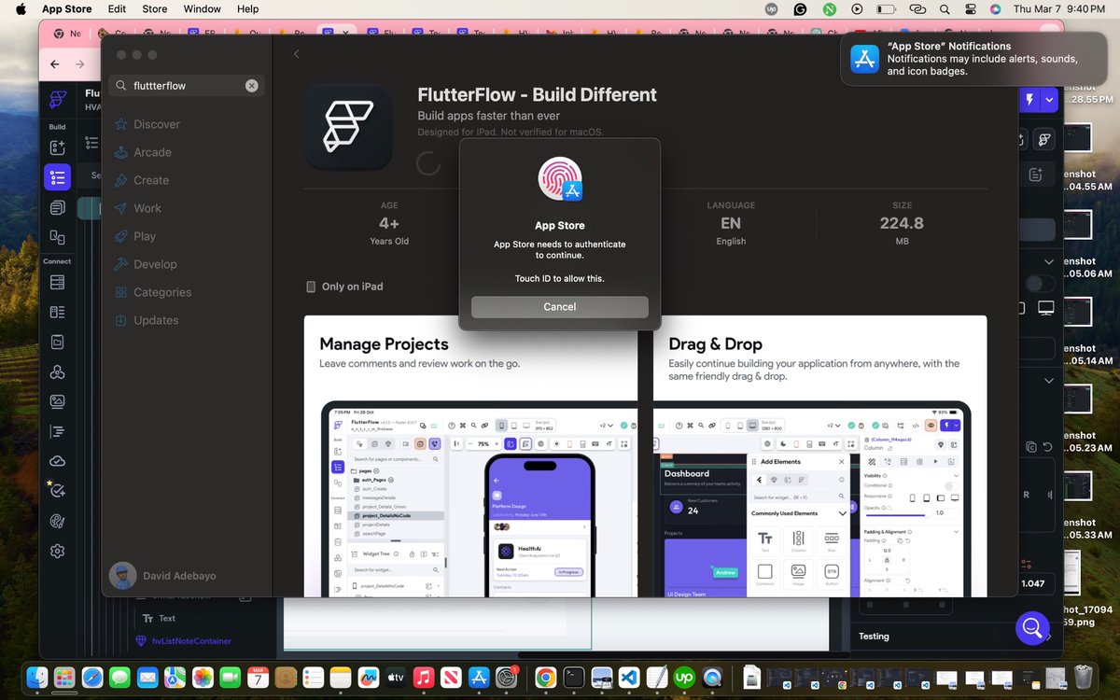The image size is (1120, 700).
Task: Open Firestore database icon in FlutterFlow sidebar
Action: [x=57, y=282]
